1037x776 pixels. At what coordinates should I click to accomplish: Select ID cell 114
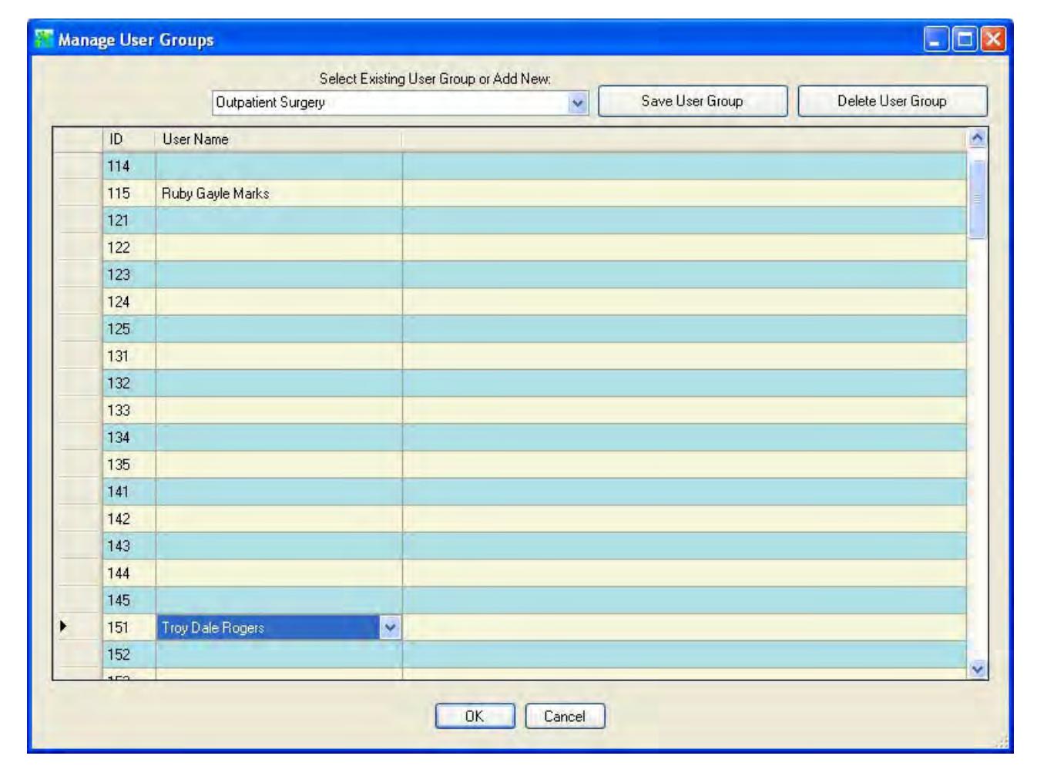(129, 166)
